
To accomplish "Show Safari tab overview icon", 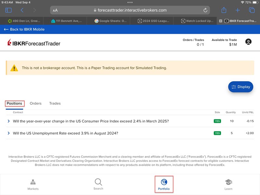I will pos(252,10).
